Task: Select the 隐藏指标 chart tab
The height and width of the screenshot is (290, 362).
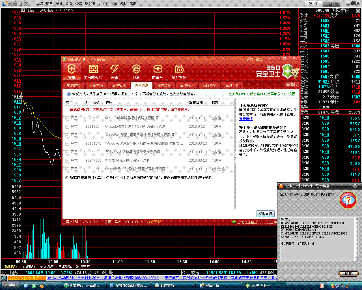Action: click(x=10, y=266)
